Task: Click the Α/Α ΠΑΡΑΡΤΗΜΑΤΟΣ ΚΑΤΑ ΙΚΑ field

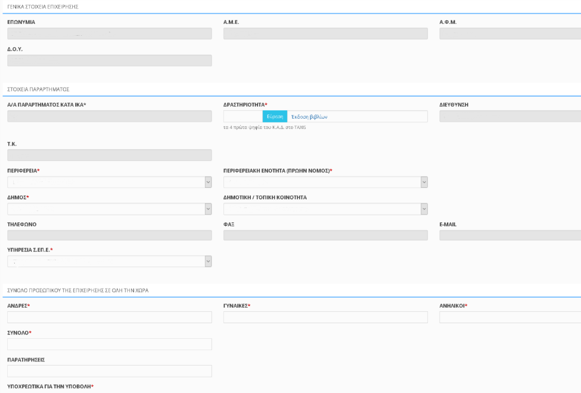Action: (109, 116)
